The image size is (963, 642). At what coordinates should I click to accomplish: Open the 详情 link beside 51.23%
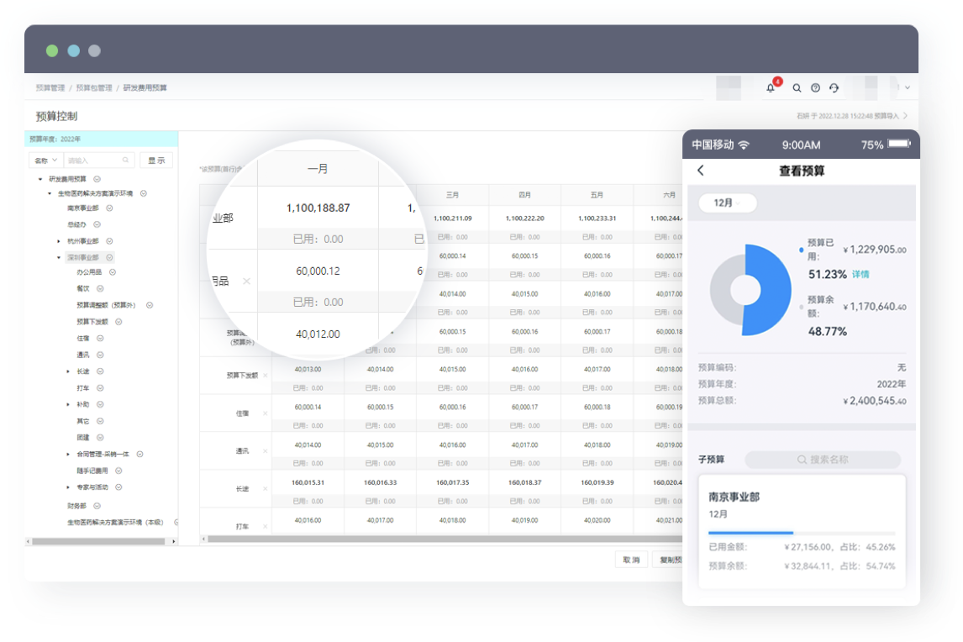pyautogui.click(x=860, y=274)
